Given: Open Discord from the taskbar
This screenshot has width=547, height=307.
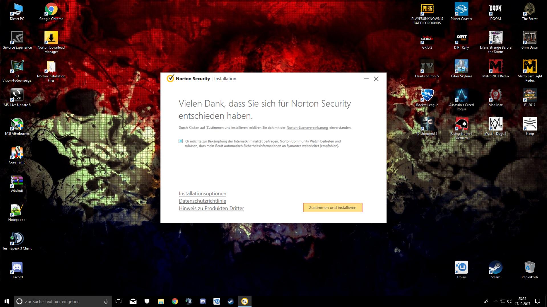Looking at the screenshot, I should [x=203, y=301].
